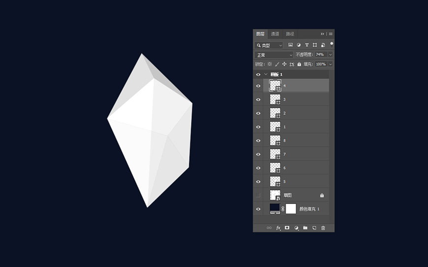The image size is (428, 267).
Task: Switch to the 路径 tab
Action: [x=290, y=34]
